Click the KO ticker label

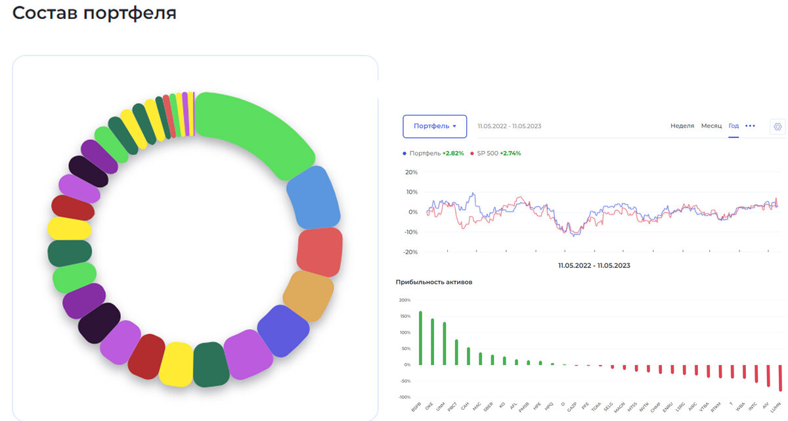502,406
